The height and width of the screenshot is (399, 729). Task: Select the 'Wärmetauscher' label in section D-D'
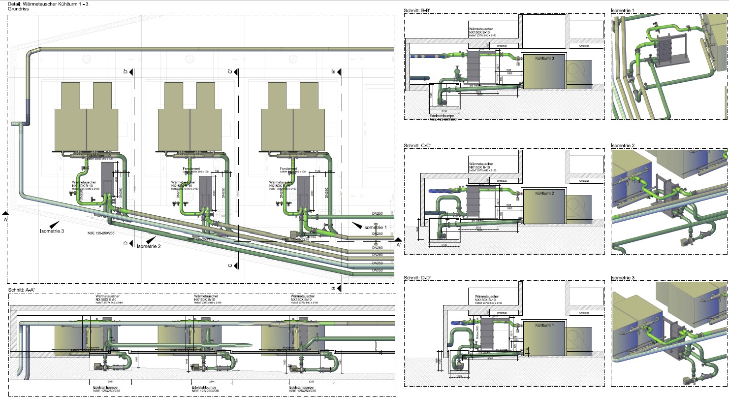tap(488, 296)
